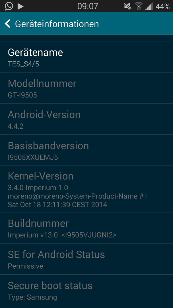Tap the Android-Version row
The width and height of the screenshot is (173, 308).
[x=86, y=119]
